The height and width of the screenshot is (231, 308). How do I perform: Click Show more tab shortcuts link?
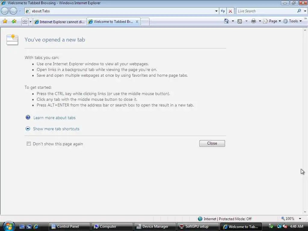coord(56,129)
